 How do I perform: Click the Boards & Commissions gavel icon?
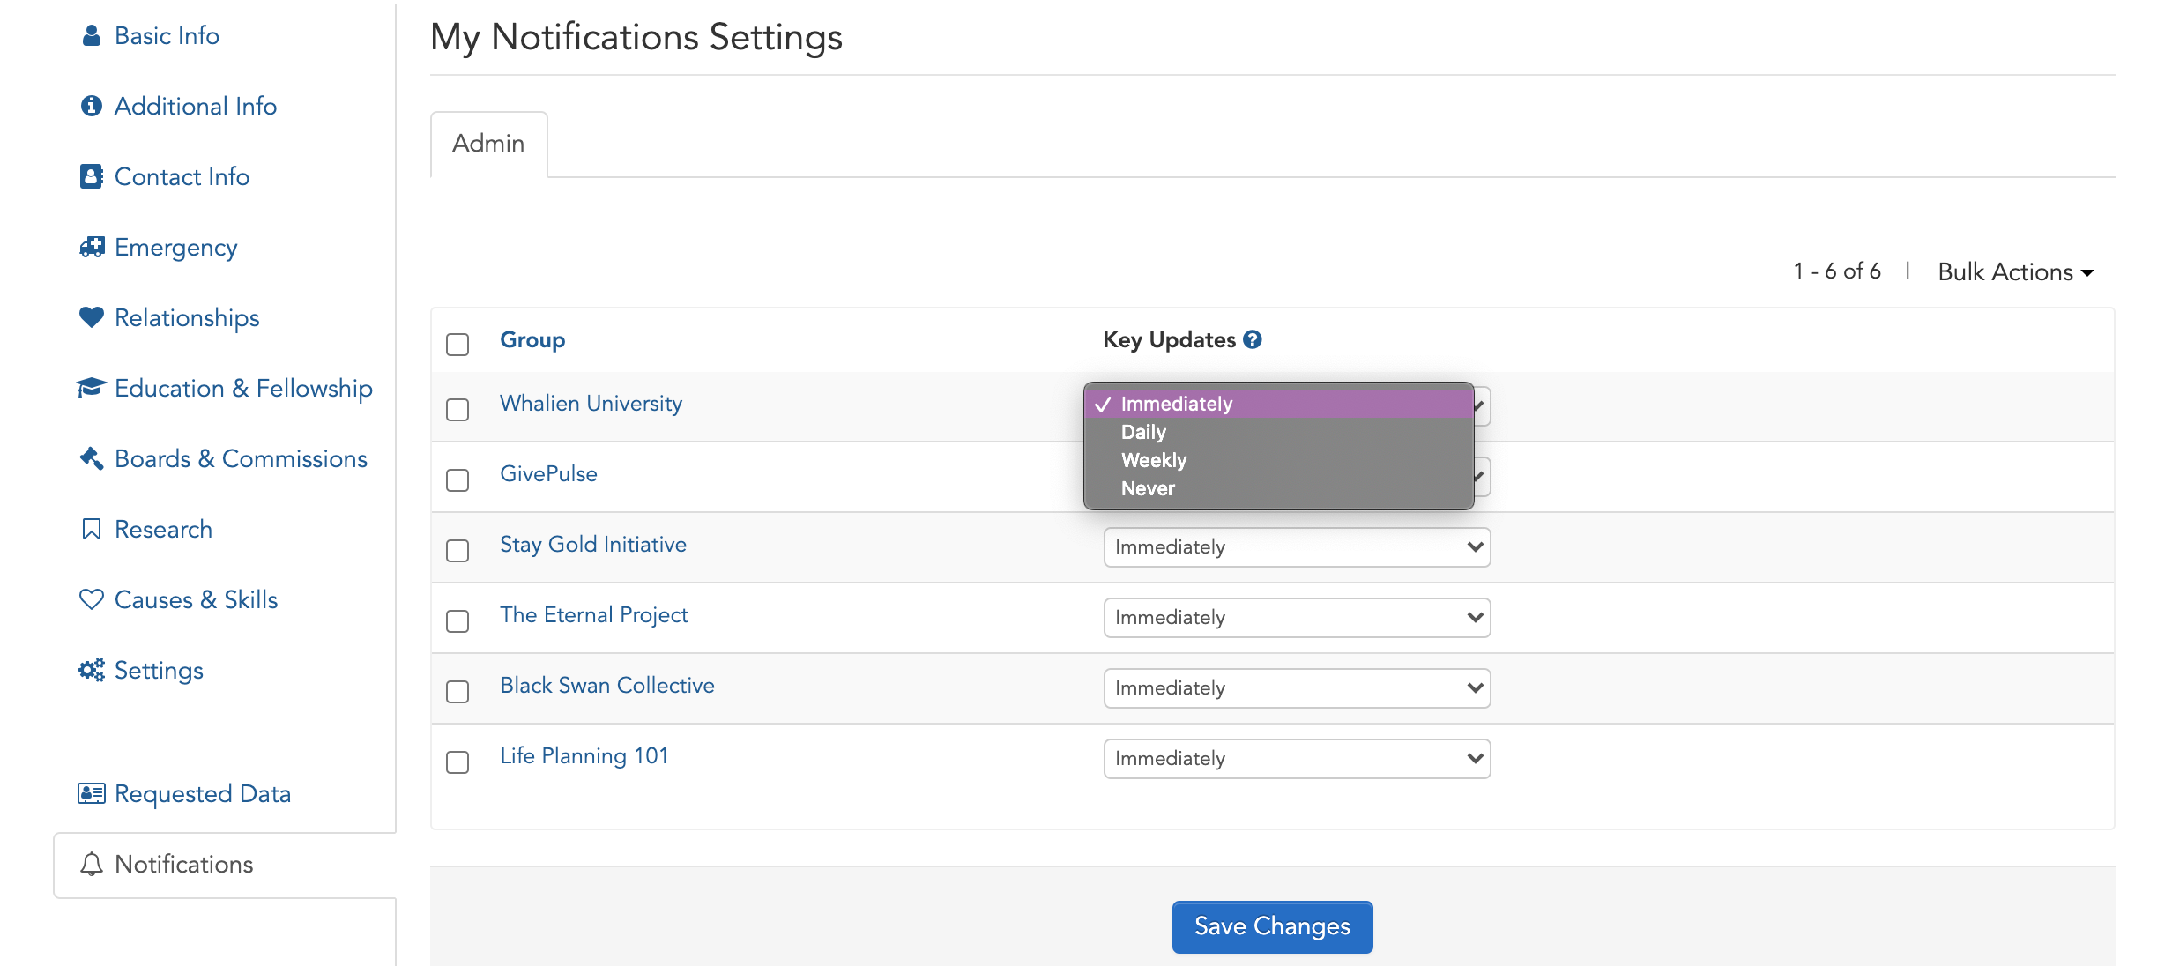coord(91,458)
